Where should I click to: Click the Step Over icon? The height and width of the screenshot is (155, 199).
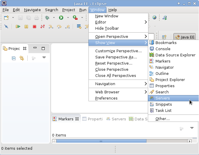[x=59, y=26]
